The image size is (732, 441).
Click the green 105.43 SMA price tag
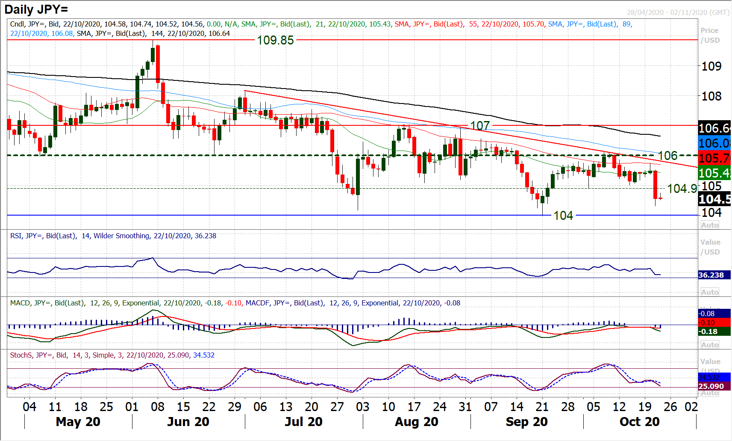coord(714,173)
